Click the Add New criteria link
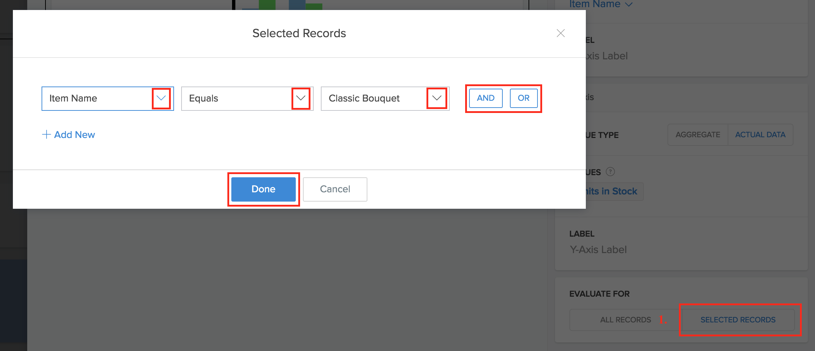 pyautogui.click(x=74, y=135)
